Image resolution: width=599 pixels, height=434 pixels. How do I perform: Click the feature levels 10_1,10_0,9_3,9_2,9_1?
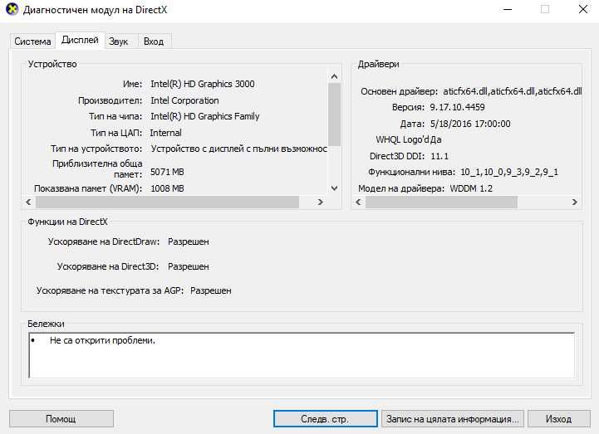(x=509, y=172)
